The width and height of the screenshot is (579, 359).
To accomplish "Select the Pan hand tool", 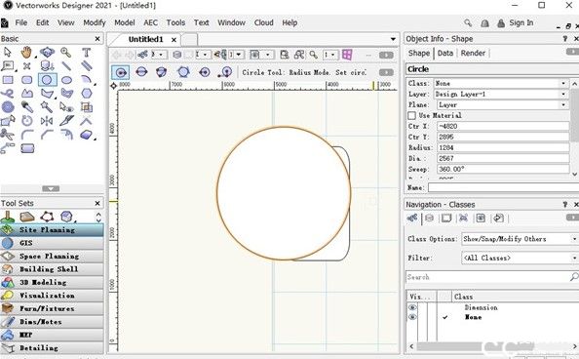I will click(x=26, y=53).
